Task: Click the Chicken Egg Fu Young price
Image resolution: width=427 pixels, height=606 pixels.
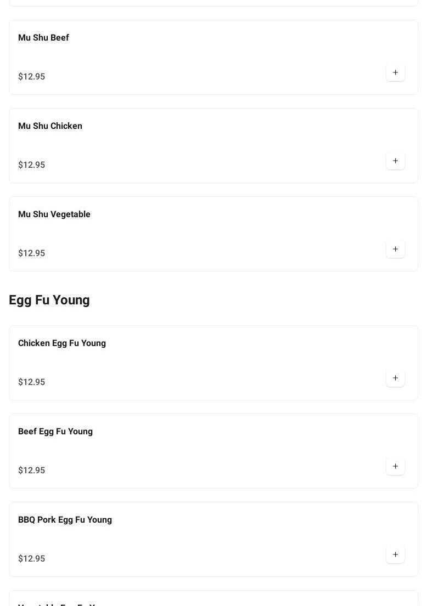Action: click(32, 382)
